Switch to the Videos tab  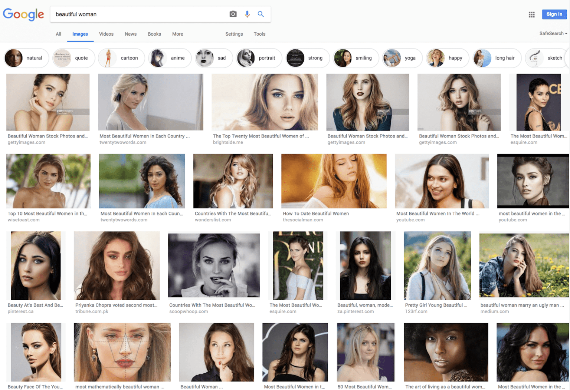coord(106,34)
